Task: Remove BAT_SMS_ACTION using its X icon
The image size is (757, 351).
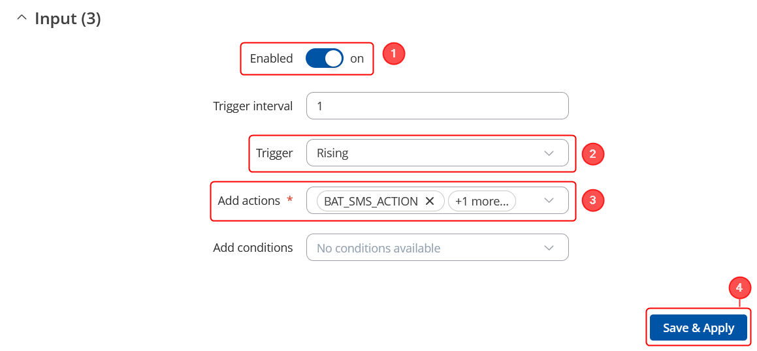Action: [430, 201]
